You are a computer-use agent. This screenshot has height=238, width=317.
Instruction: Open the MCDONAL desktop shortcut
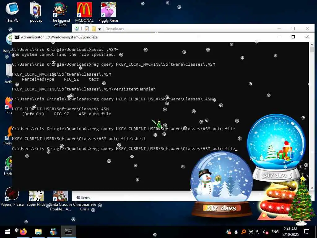(x=84, y=11)
